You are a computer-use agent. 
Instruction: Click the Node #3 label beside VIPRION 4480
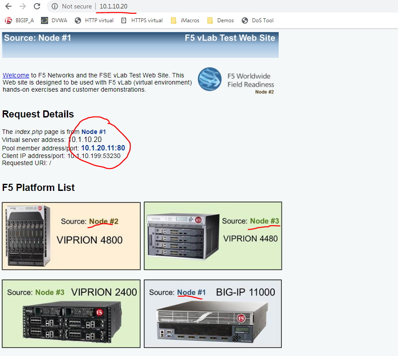click(x=264, y=221)
